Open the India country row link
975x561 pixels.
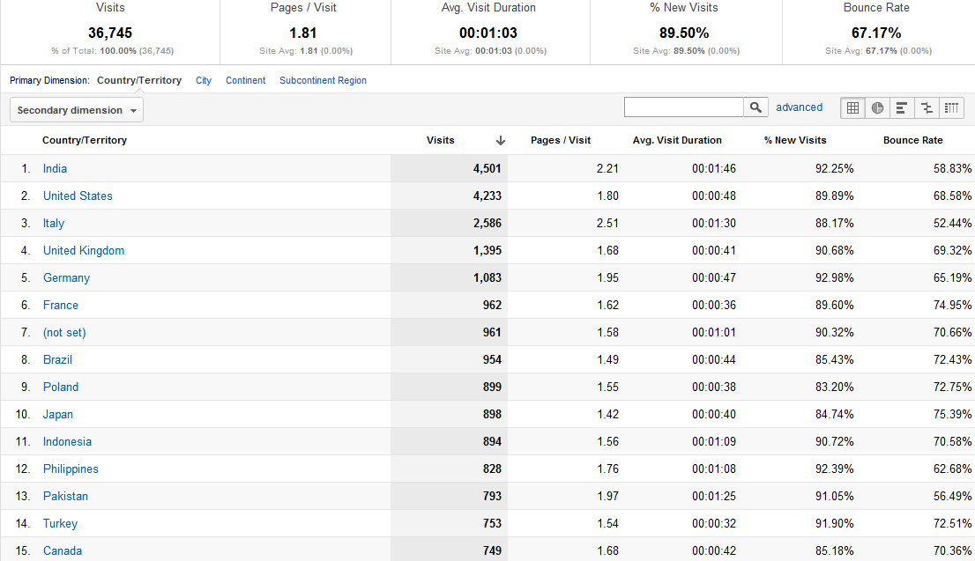(x=55, y=168)
